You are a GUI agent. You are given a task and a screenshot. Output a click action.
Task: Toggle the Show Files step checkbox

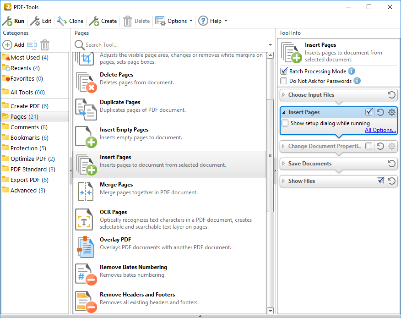click(380, 181)
